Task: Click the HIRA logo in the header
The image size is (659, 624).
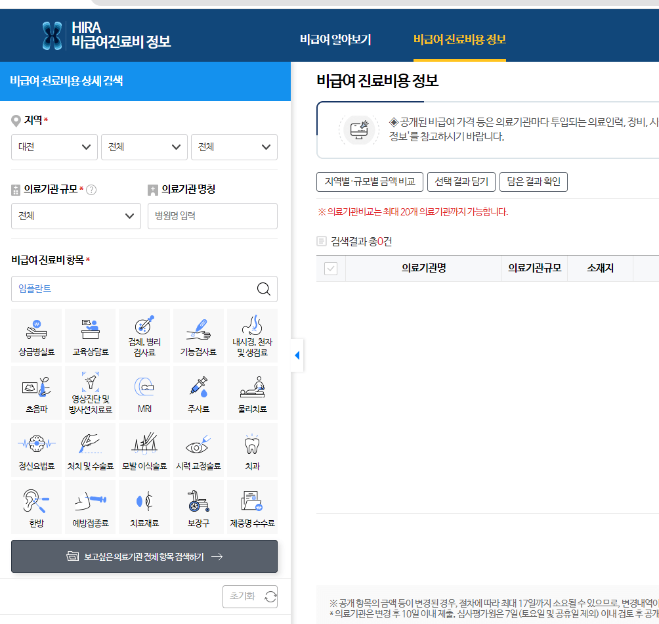Action: pos(107,35)
